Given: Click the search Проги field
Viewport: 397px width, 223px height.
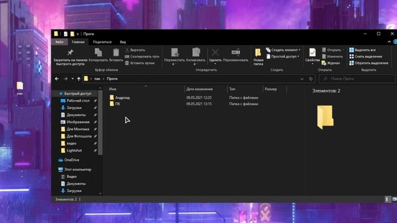Looking at the screenshot, I should (357, 79).
